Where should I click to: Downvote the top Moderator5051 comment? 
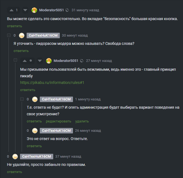[25, 10]
